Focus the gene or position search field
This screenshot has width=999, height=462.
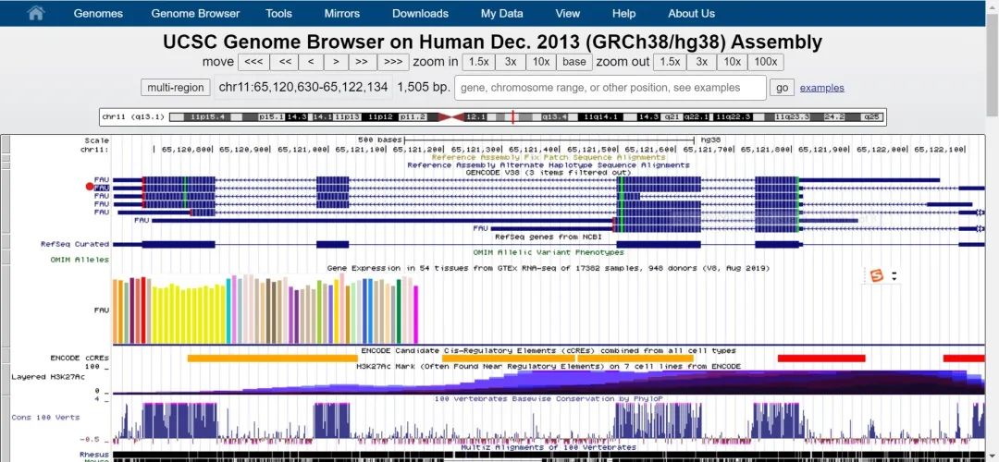(x=610, y=88)
